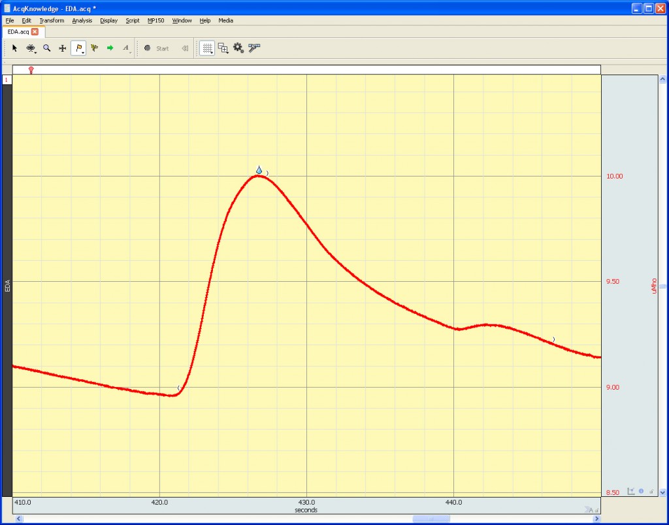Image resolution: width=669 pixels, height=525 pixels.
Task: Click the 410.0 time axis label
Action: pos(23,502)
